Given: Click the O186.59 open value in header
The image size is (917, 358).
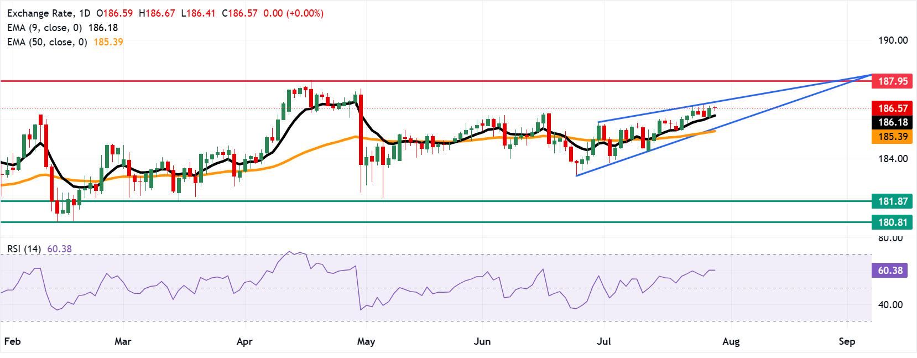Looking at the screenshot, I should pos(115,13).
